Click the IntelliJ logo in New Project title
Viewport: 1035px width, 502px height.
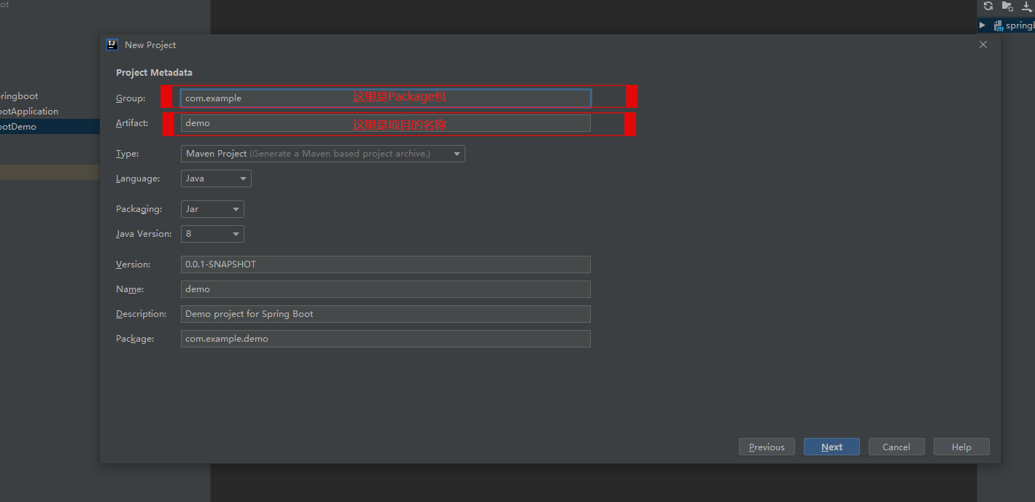coord(112,44)
